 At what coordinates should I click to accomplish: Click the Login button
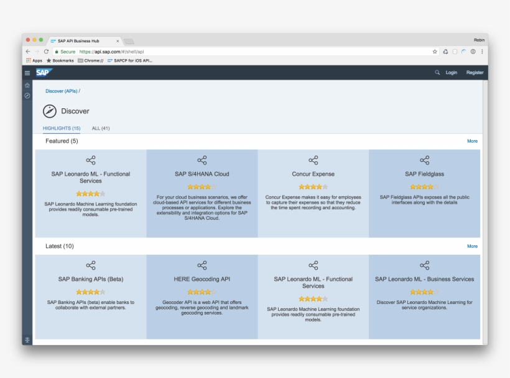(451, 72)
